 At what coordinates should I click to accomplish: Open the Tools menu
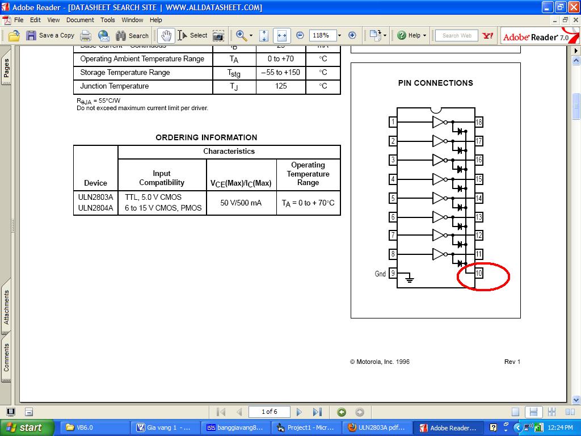click(x=107, y=20)
